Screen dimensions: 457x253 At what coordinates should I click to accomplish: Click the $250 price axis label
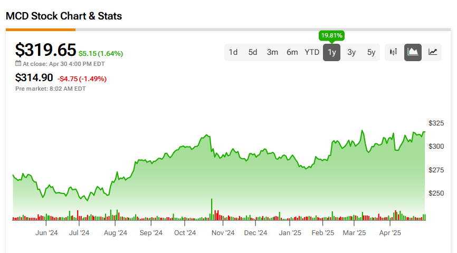436,193
